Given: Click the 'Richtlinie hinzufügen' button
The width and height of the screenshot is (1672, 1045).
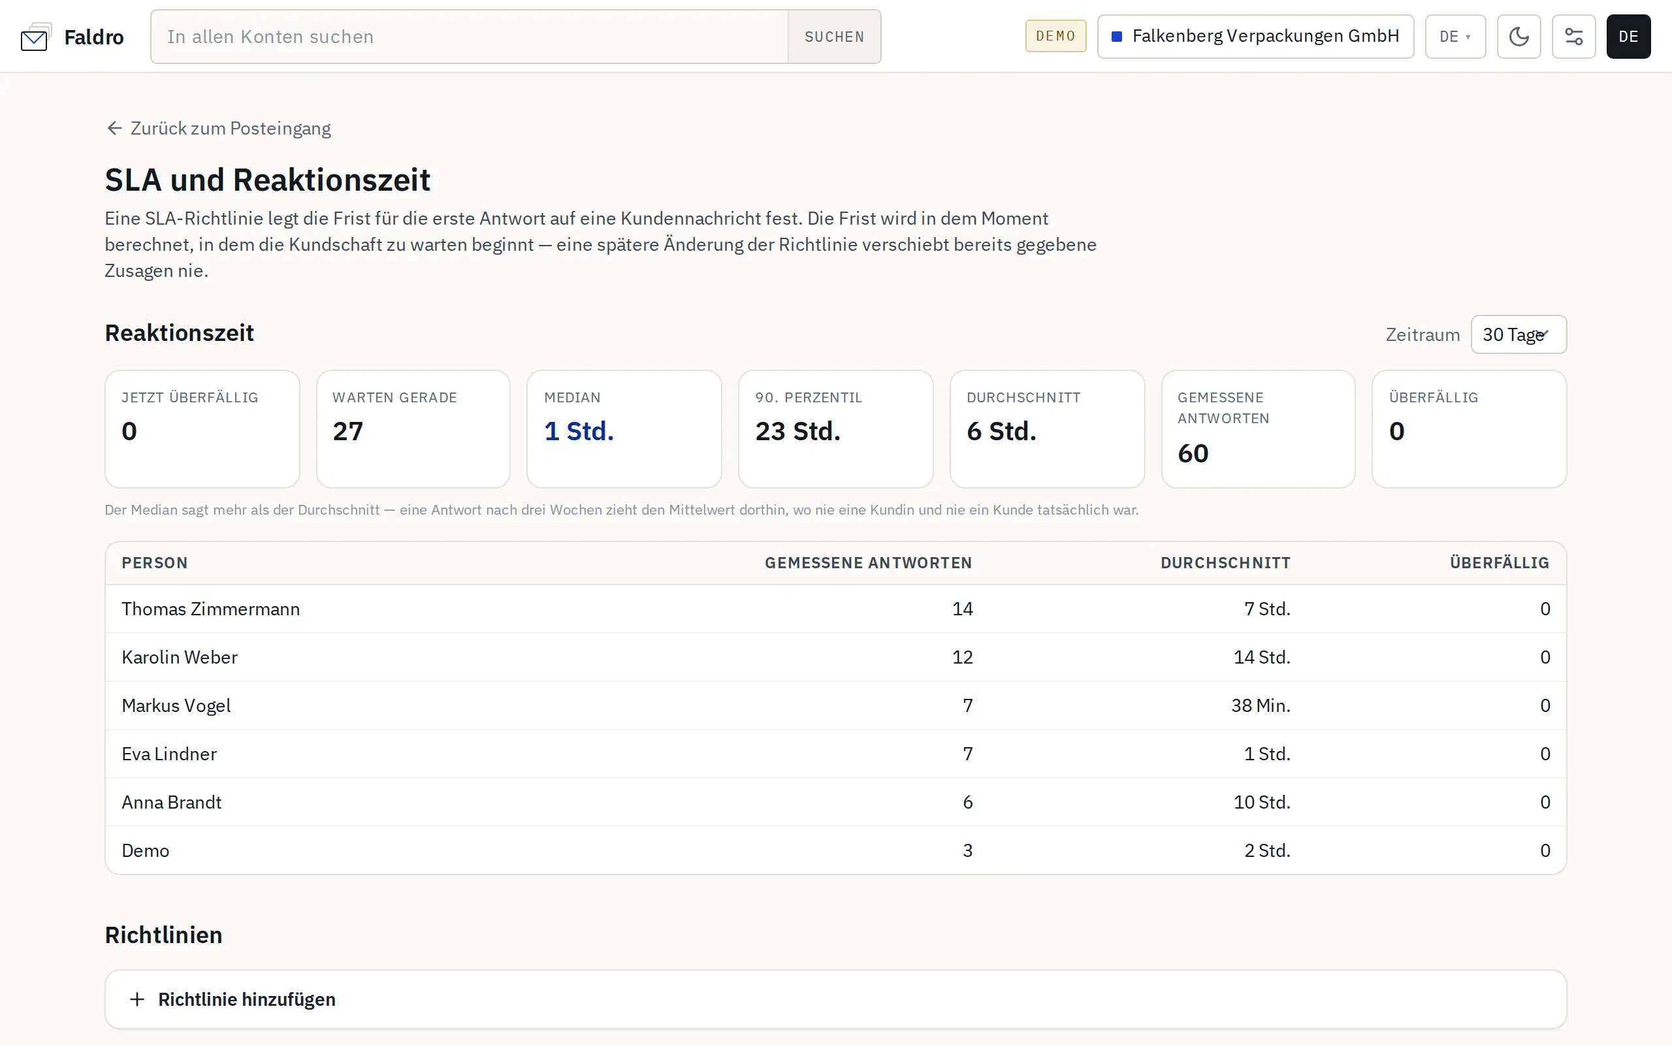Looking at the screenshot, I should (835, 999).
